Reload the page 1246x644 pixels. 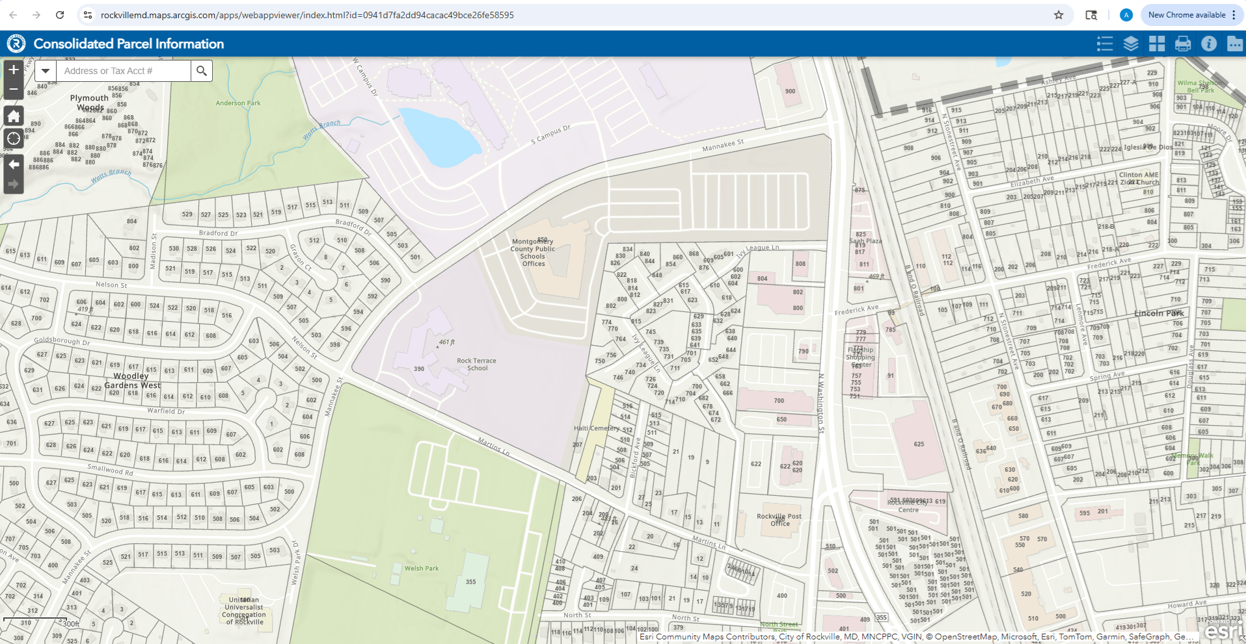[60, 15]
